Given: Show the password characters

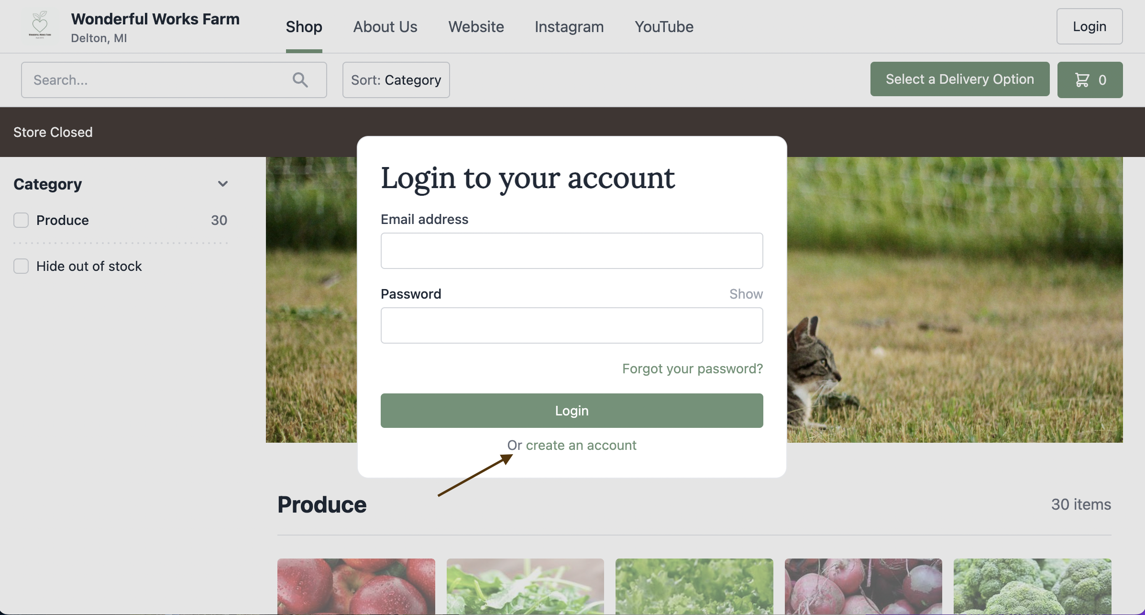Looking at the screenshot, I should (x=746, y=294).
